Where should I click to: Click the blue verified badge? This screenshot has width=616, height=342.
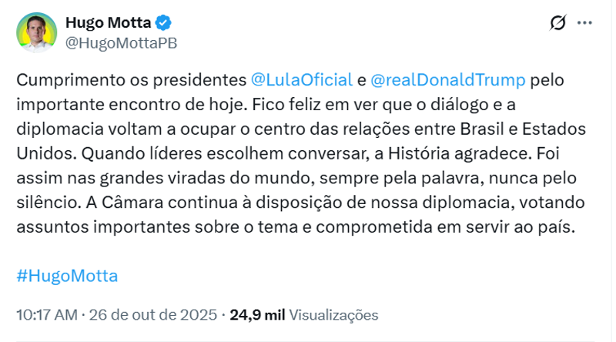pyautogui.click(x=165, y=23)
